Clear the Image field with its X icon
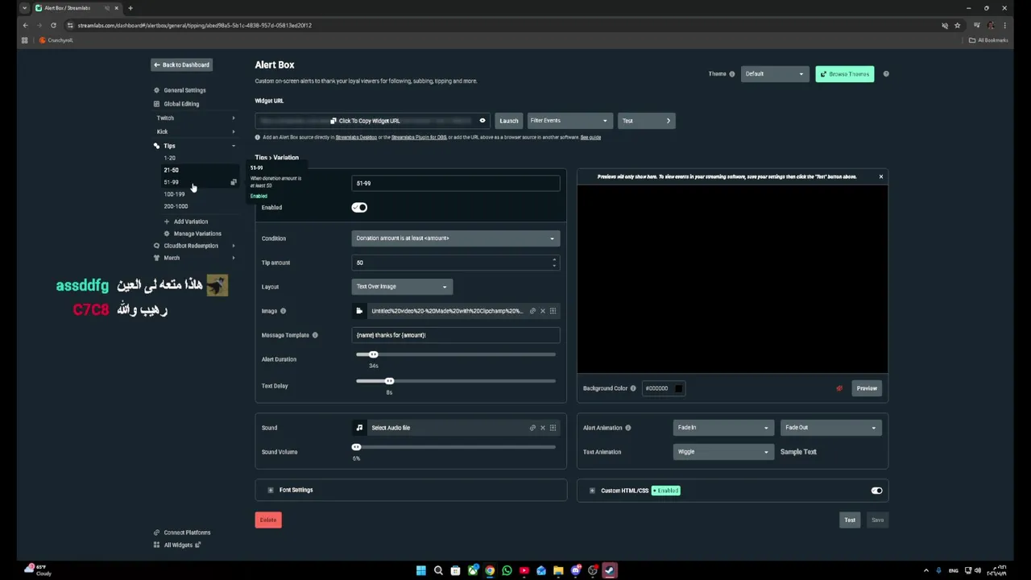 point(542,311)
